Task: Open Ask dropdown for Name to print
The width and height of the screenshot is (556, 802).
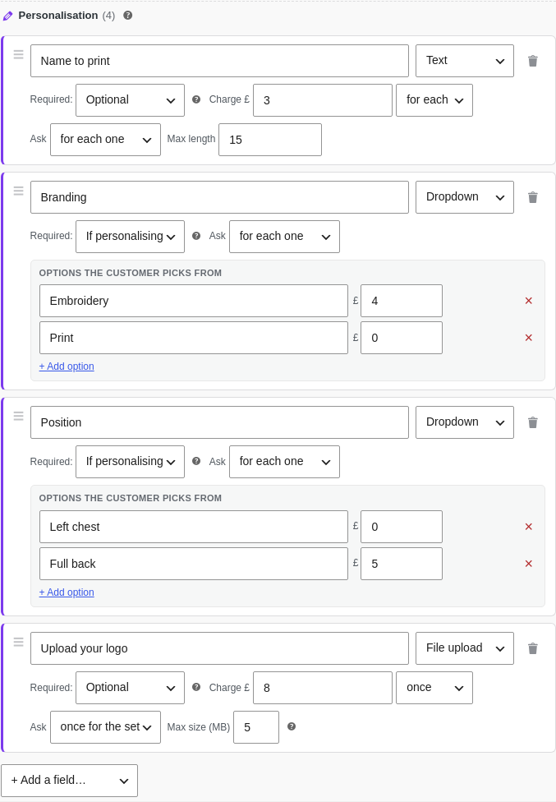Action: tap(105, 140)
